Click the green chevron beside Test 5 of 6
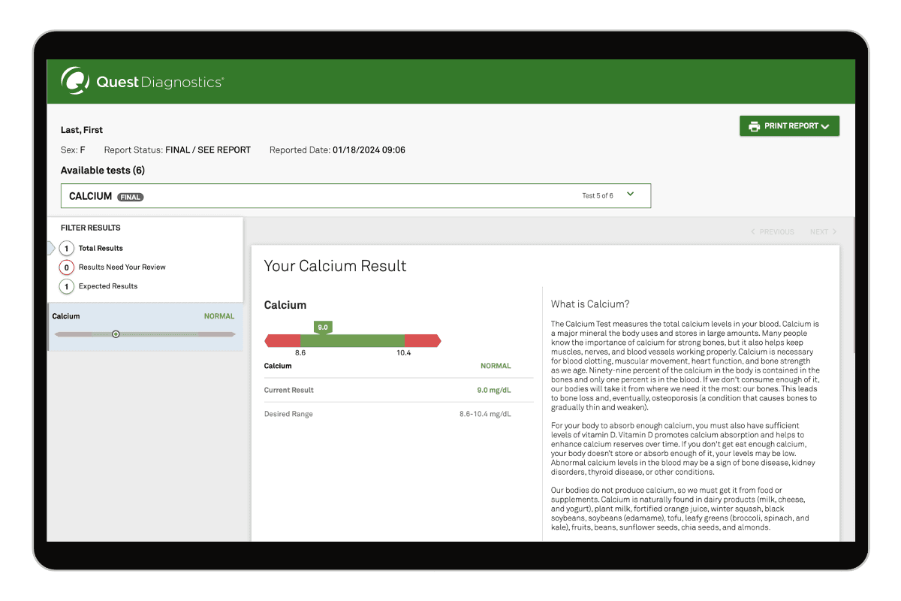This screenshot has width=901, height=601. 630,195
